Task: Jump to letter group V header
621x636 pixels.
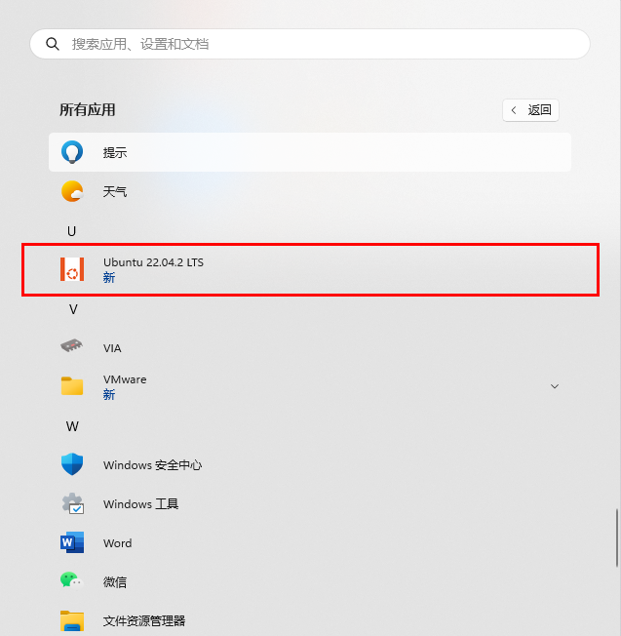Action: click(73, 309)
